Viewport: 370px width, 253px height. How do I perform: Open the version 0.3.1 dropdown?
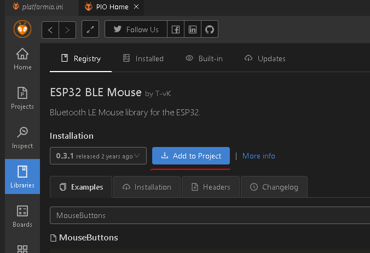coord(98,156)
